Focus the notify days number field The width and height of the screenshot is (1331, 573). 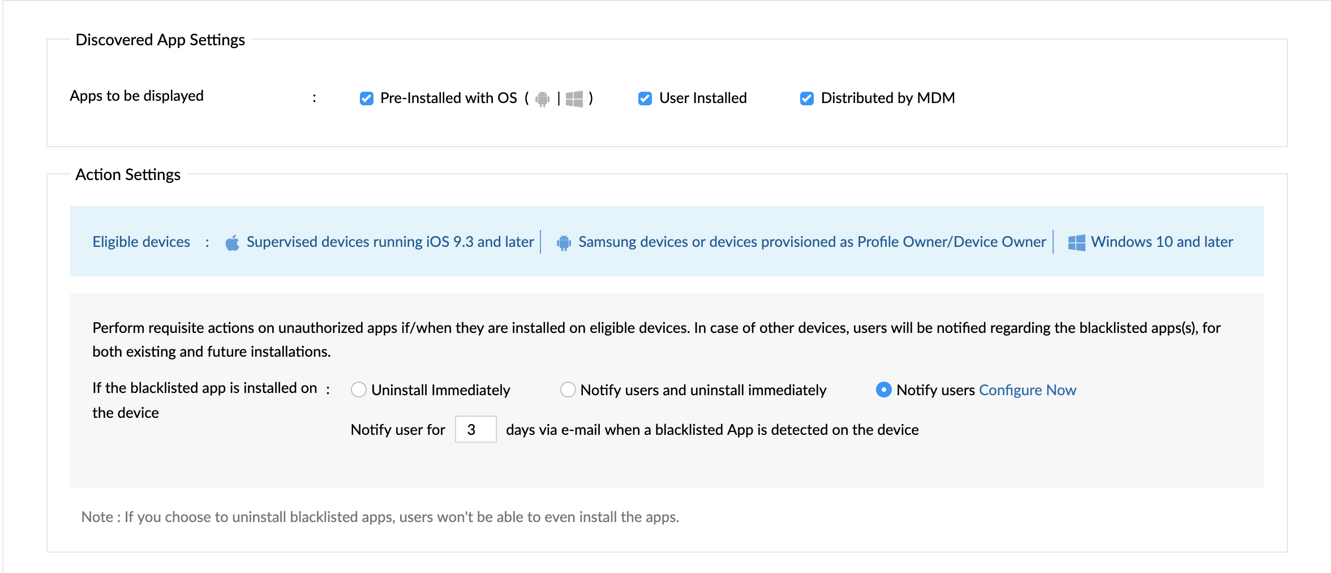coord(475,429)
